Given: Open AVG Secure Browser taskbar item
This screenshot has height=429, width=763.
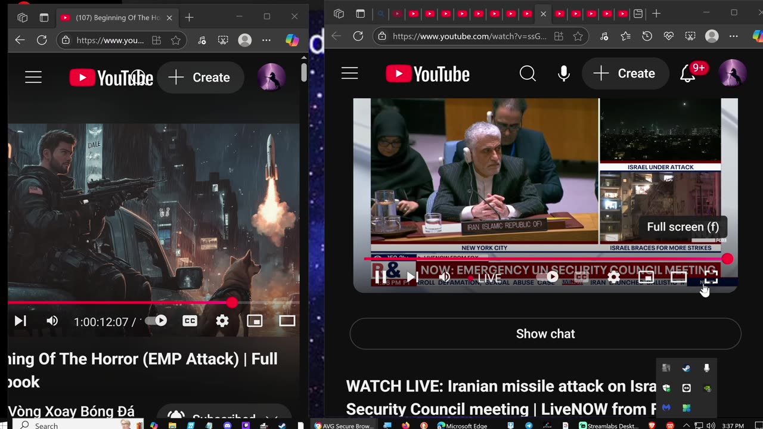Looking at the screenshot, I should click(344, 425).
